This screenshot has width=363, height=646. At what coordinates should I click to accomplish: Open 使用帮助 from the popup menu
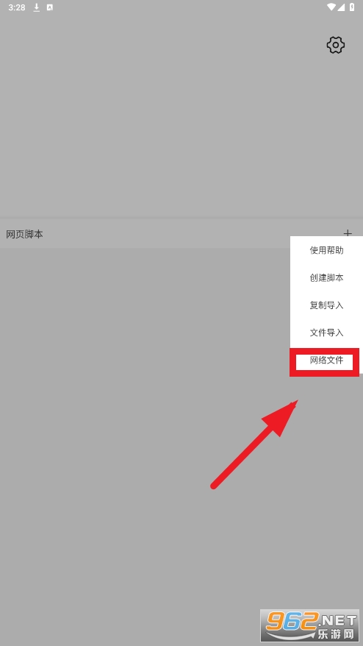coord(326,250)
